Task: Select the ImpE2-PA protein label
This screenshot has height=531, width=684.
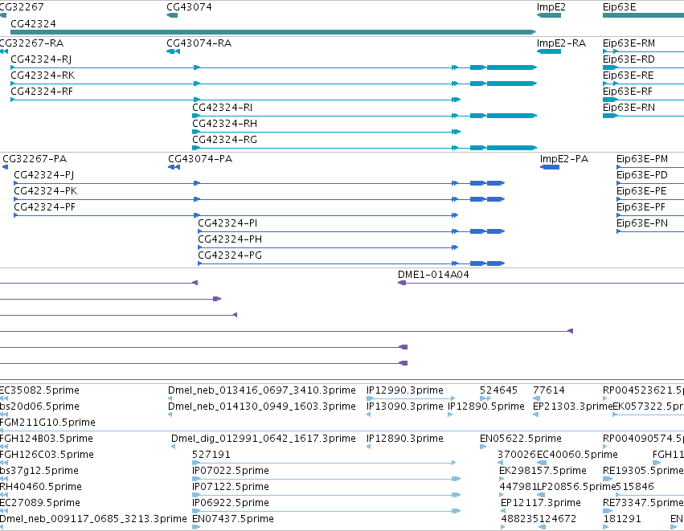Action: 564,159
